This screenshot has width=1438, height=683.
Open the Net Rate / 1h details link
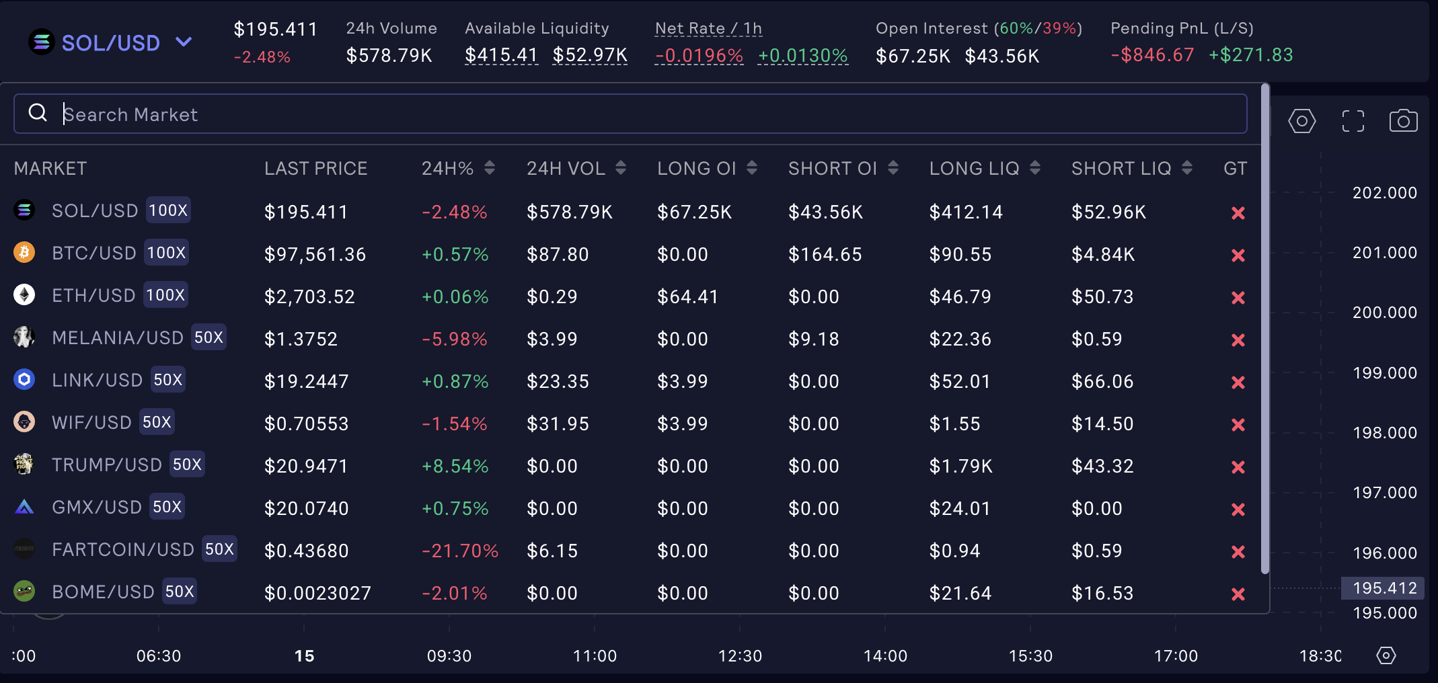(708, 28)
